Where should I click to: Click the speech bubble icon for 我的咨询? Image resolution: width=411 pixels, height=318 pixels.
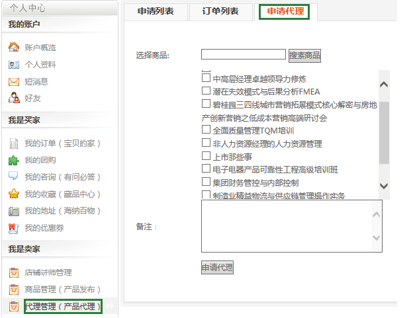[x=13, y=177]
